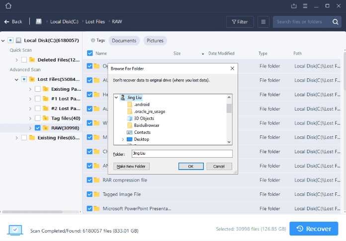The height and width of the screenshot is (241, 346).
Task: Expand the Tag files(40) node
Action: 30,119
